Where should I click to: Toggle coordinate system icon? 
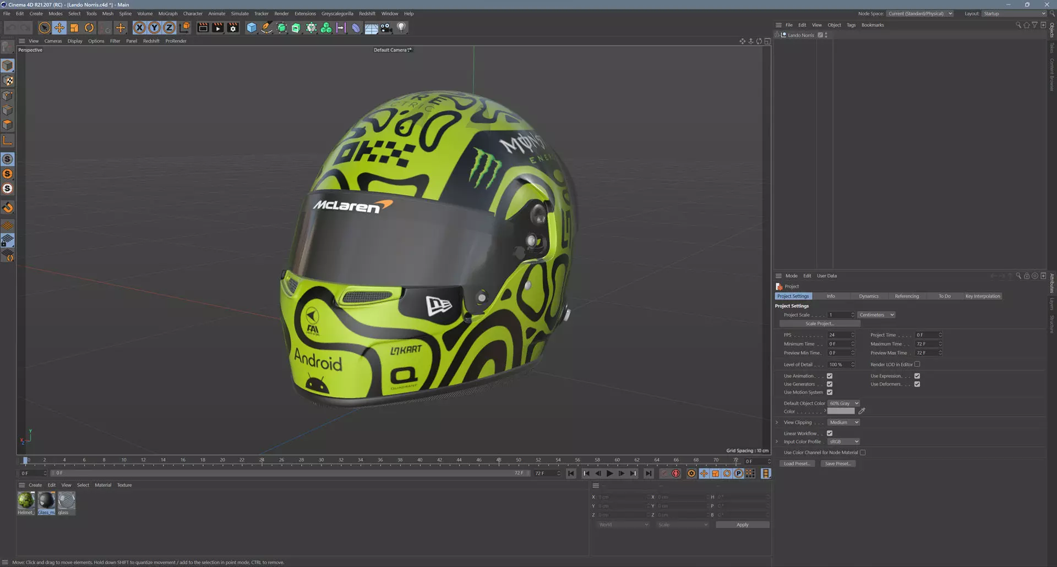[184, 27]
